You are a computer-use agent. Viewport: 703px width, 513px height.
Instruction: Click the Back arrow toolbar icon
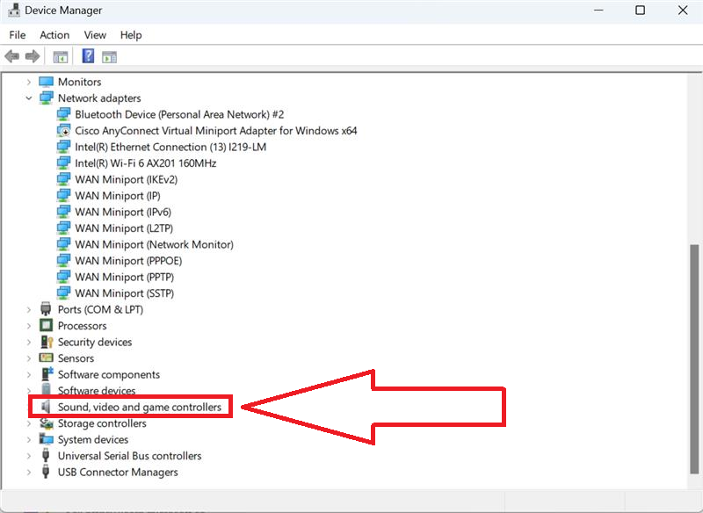[x=12, y=56]
